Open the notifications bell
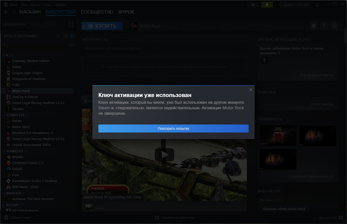Image resolution: width=347 pixels, height=224 pixels. coord(267,5)
